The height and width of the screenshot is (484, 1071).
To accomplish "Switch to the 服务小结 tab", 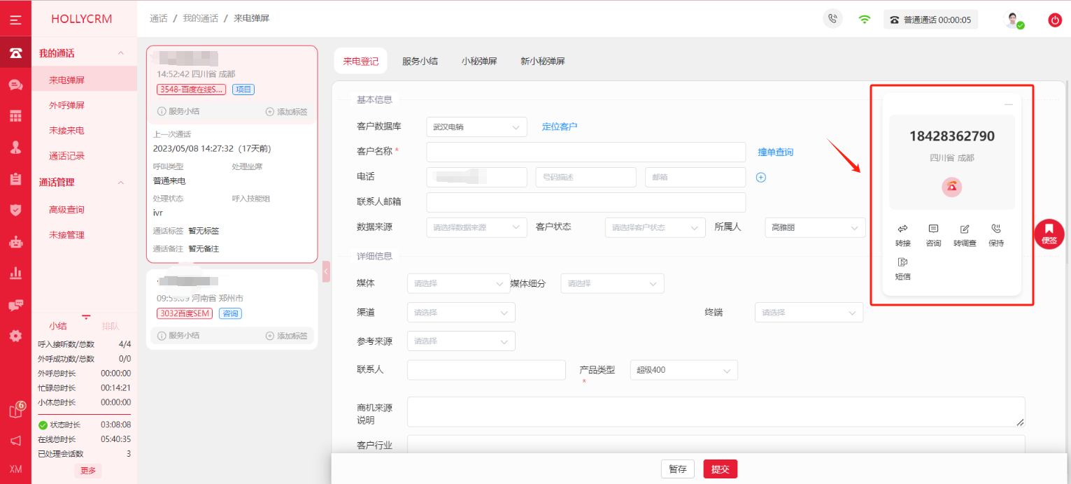I will (x=420, y=61).
